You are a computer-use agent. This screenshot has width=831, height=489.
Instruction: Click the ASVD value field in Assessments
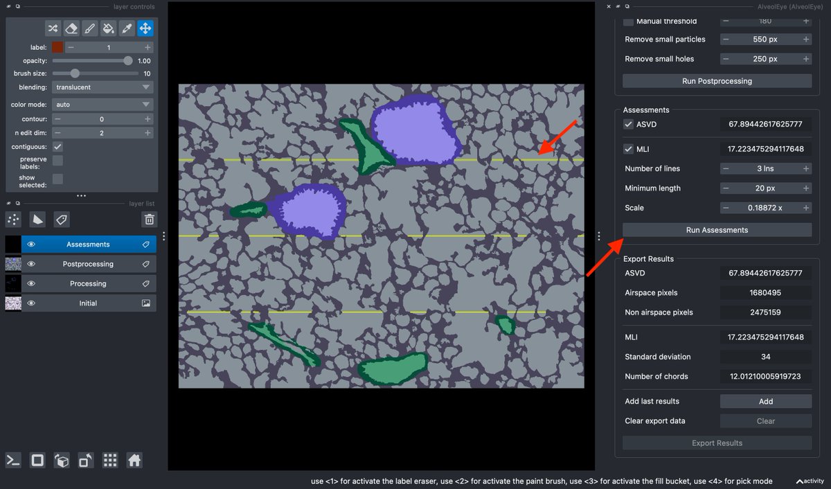pyautogui.click(x=766, y=125)
